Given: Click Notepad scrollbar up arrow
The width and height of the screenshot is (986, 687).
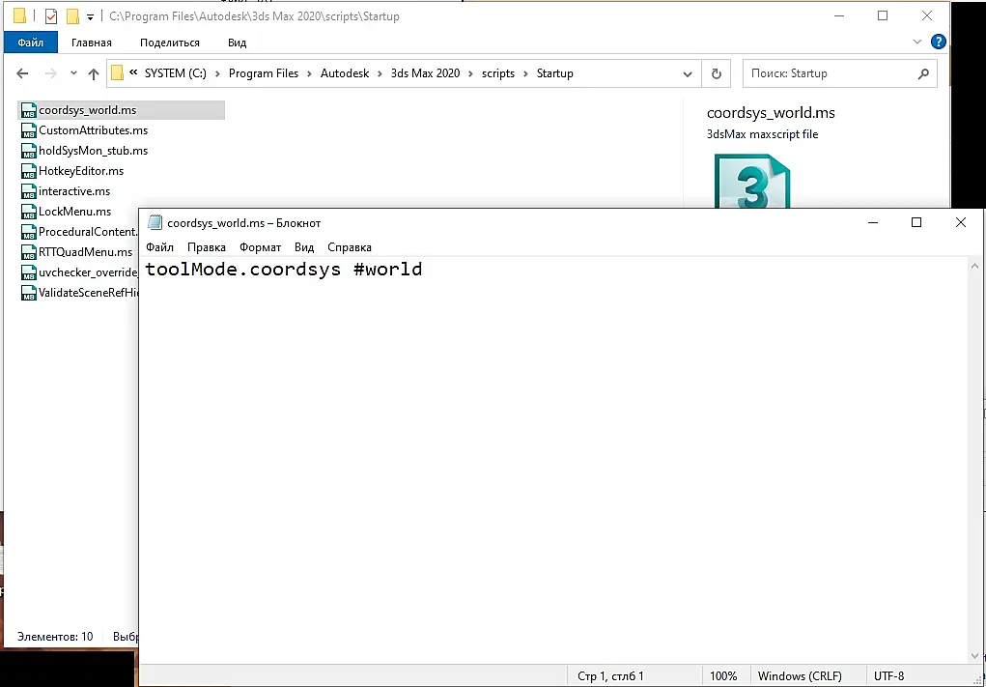Looking at the screenshot, I should (x=975, y=266).
